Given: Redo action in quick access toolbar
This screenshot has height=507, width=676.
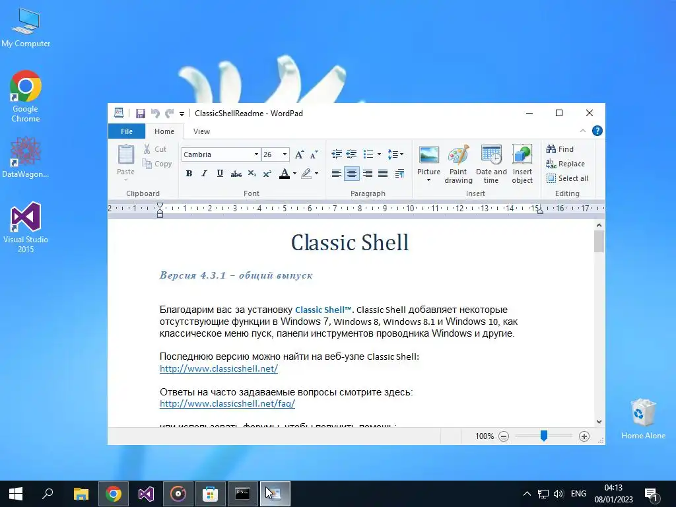Looking at the screenshot, I should coord(169,114).
